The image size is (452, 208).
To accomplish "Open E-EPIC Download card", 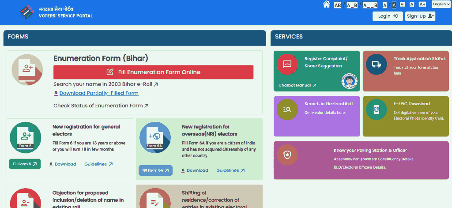I will pyautogui.click(x=406, y=116).
